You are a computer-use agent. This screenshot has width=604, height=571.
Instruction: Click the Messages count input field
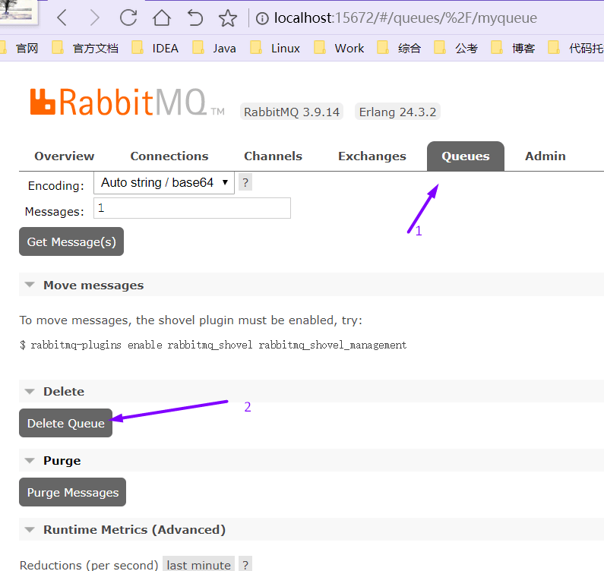192,208
